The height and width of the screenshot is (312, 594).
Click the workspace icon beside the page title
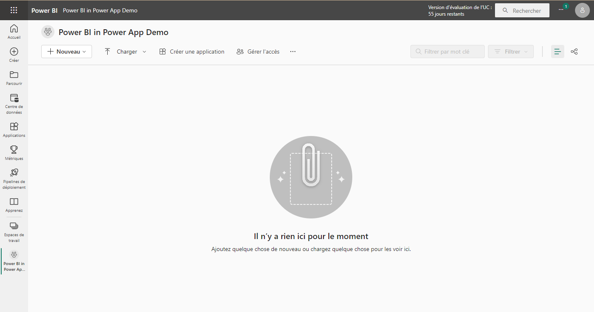point(48,32)
